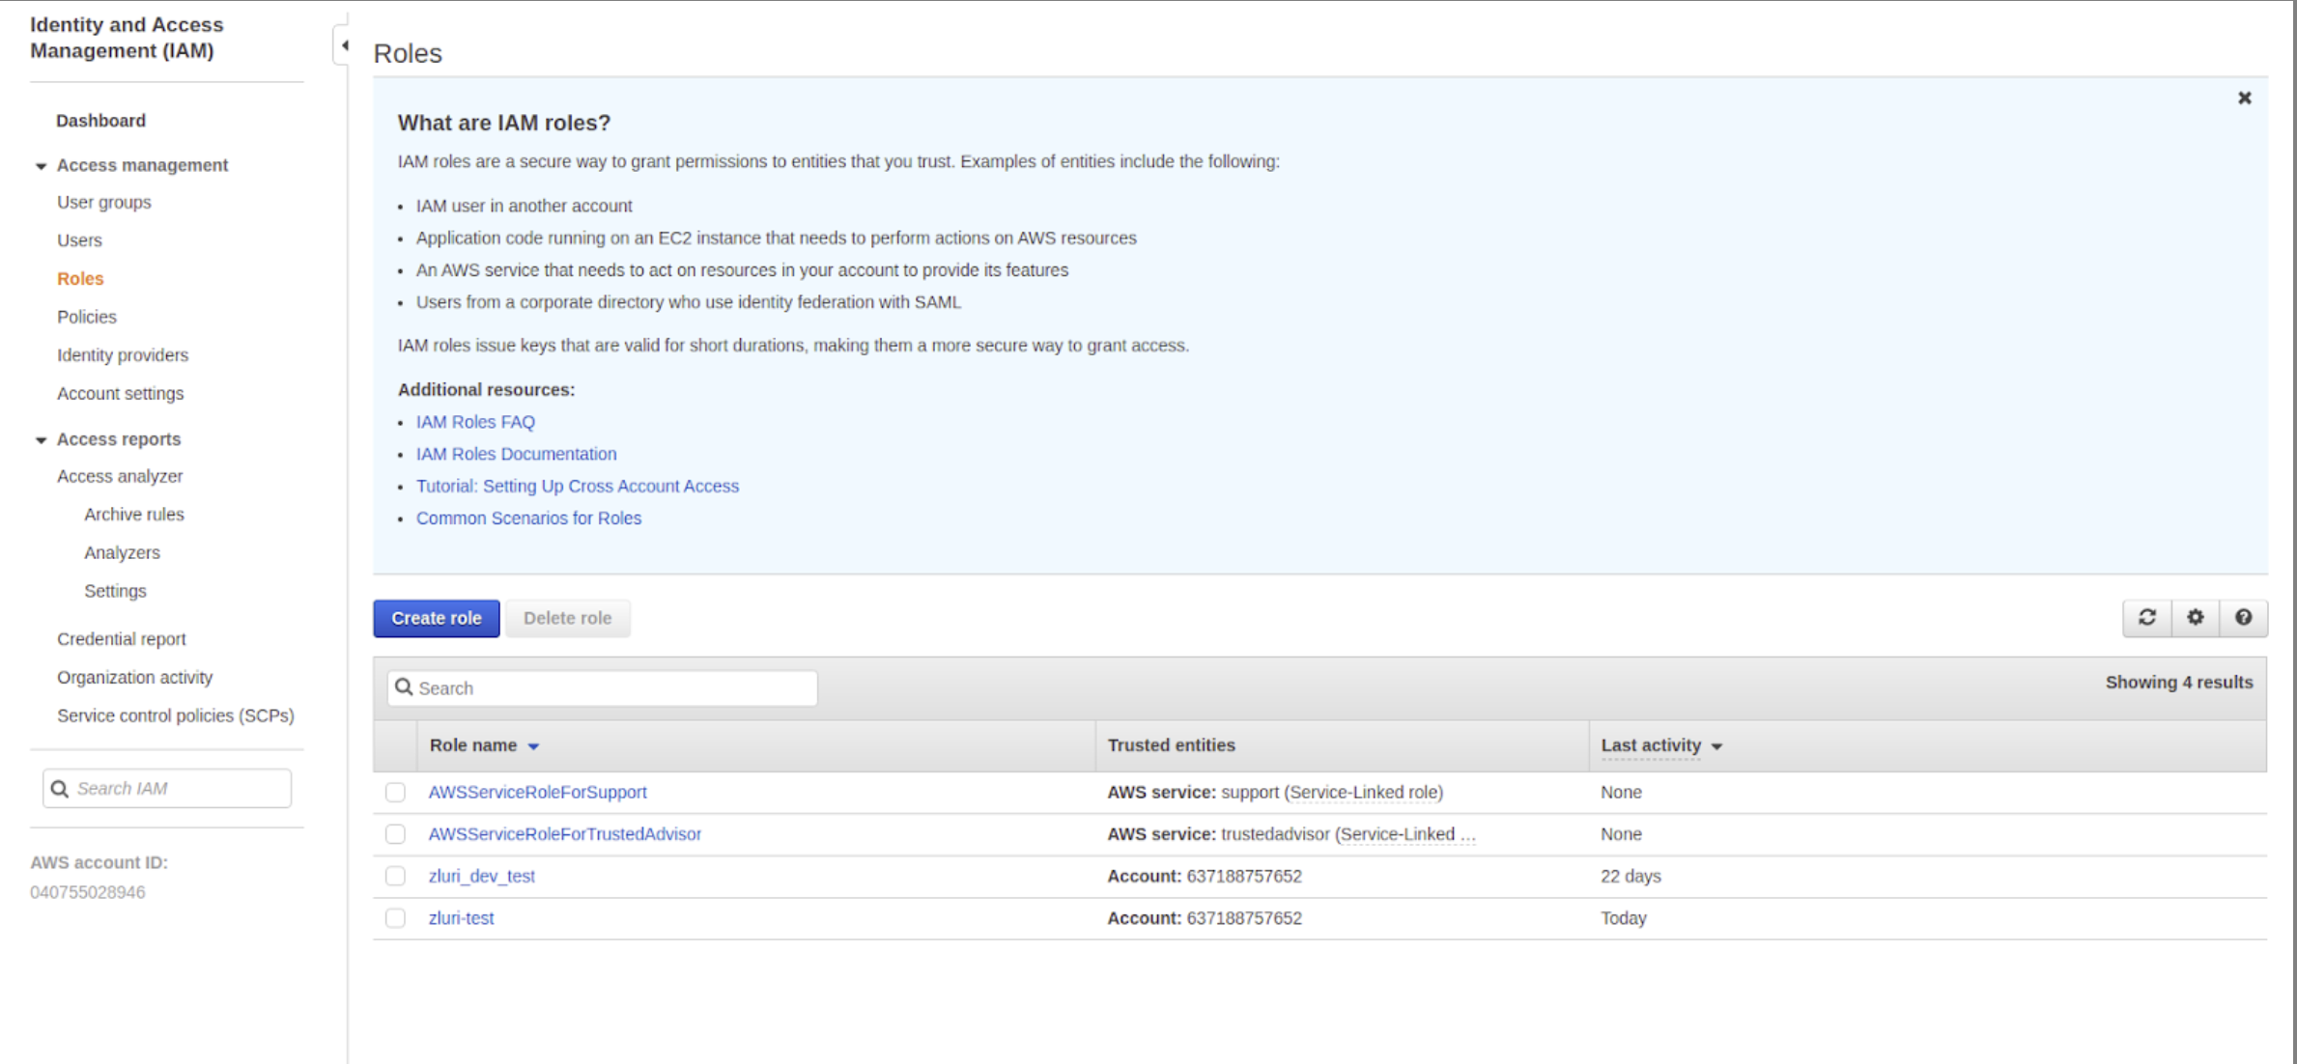The width and height of the screenshot is (2297, 1064).
Task: Check the zluri-test role checkbox
Action: pos(395,918)
